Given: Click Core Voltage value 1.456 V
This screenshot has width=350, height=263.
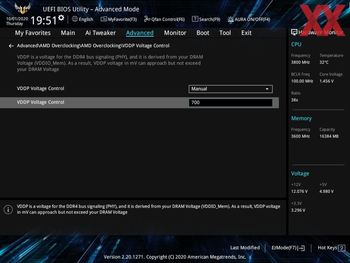Looking at the screenshot, I should [x=326, y=81].
